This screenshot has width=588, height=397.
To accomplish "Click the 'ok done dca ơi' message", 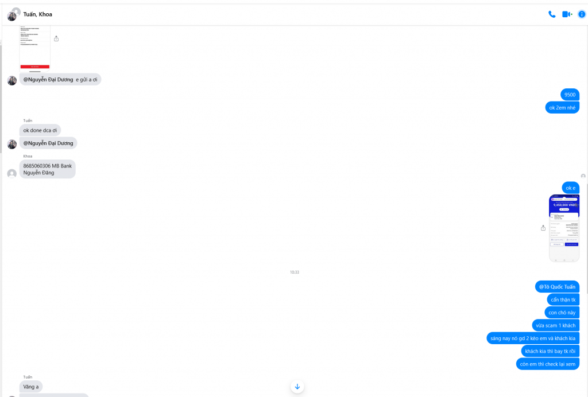I will click(40, 130).
